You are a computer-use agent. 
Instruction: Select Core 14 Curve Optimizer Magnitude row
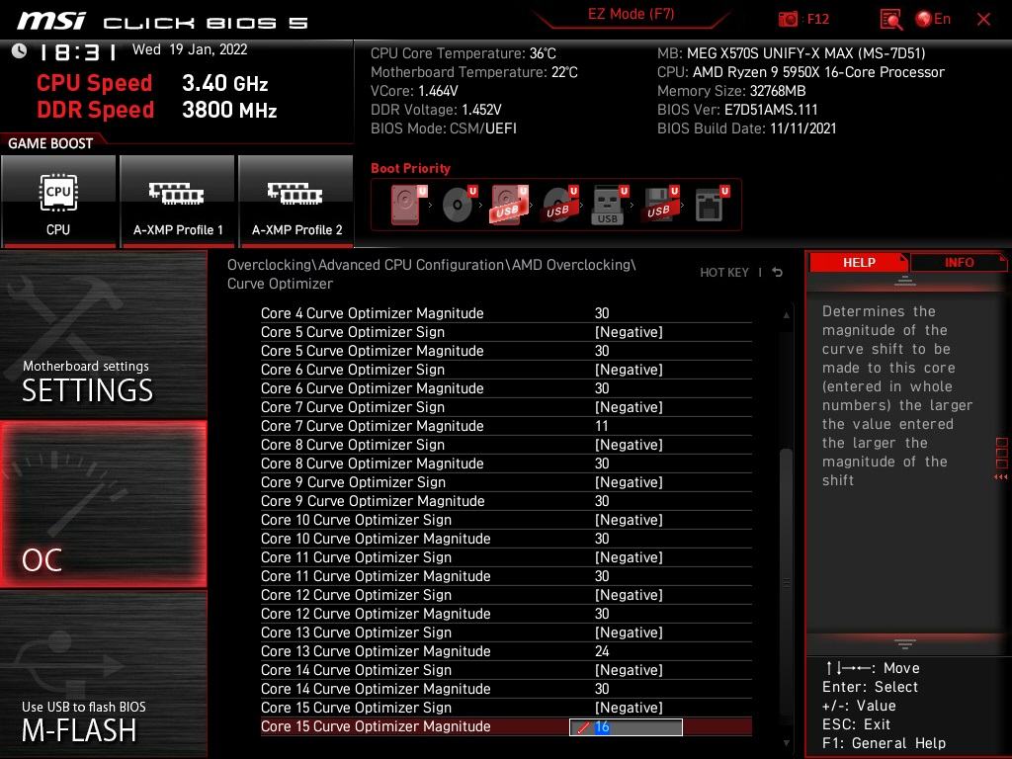[506, 689]
